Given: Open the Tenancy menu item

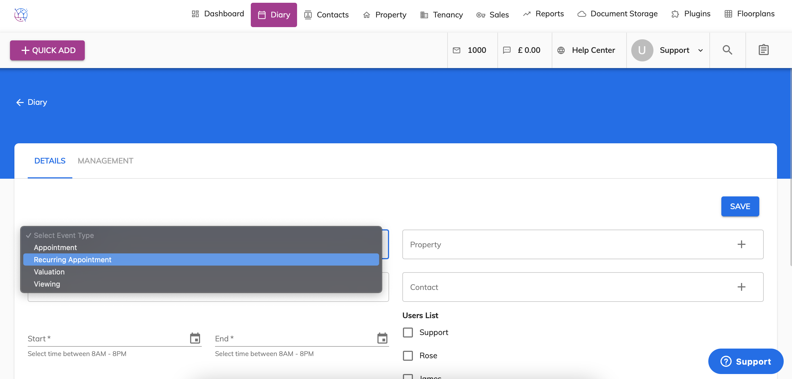Looking at the screenshot, I should 441,15.
